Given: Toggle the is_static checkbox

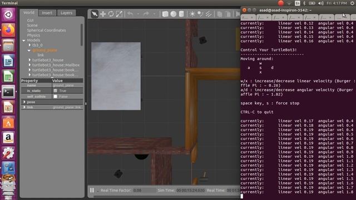Looking at the screenshot, I should click(x=55, y=91).
